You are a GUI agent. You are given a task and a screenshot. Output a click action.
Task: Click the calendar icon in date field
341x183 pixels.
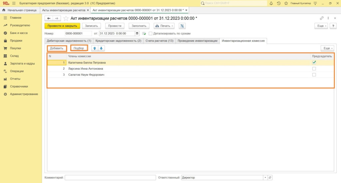(x=137, y=33)
